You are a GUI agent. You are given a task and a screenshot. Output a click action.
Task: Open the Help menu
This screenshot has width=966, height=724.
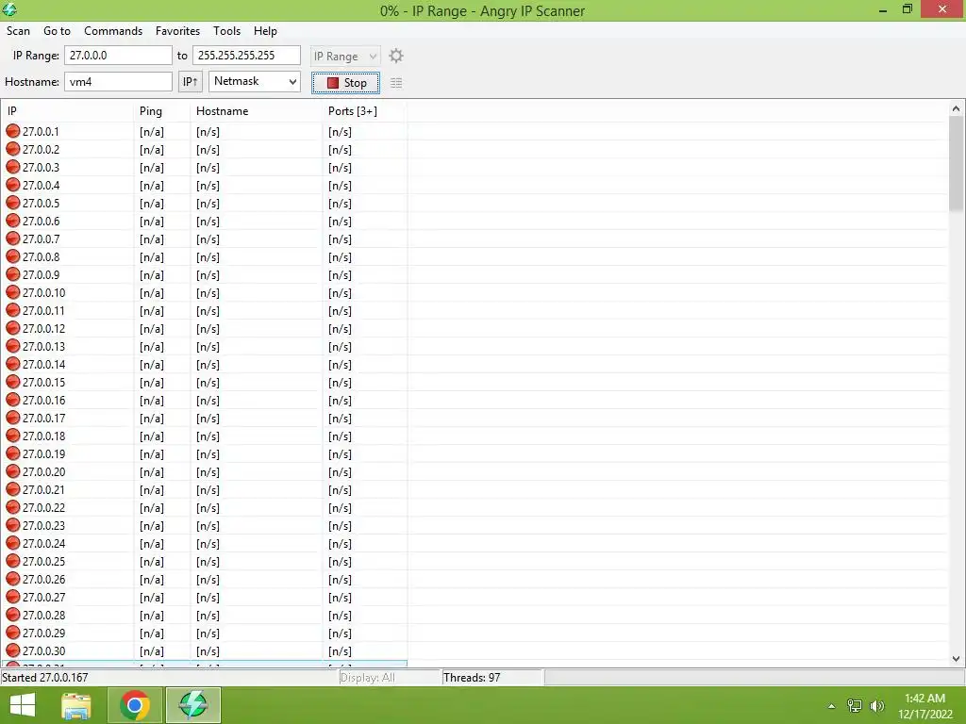coord(265,31)
